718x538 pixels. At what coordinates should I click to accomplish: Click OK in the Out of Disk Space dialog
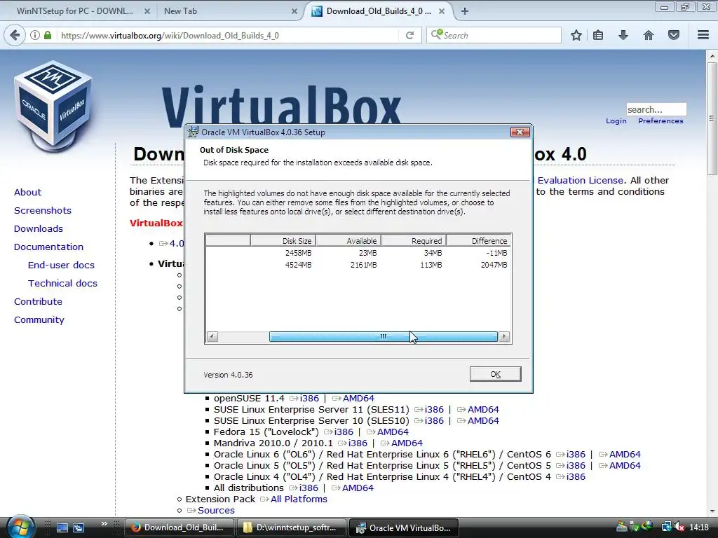click(495, 374)
